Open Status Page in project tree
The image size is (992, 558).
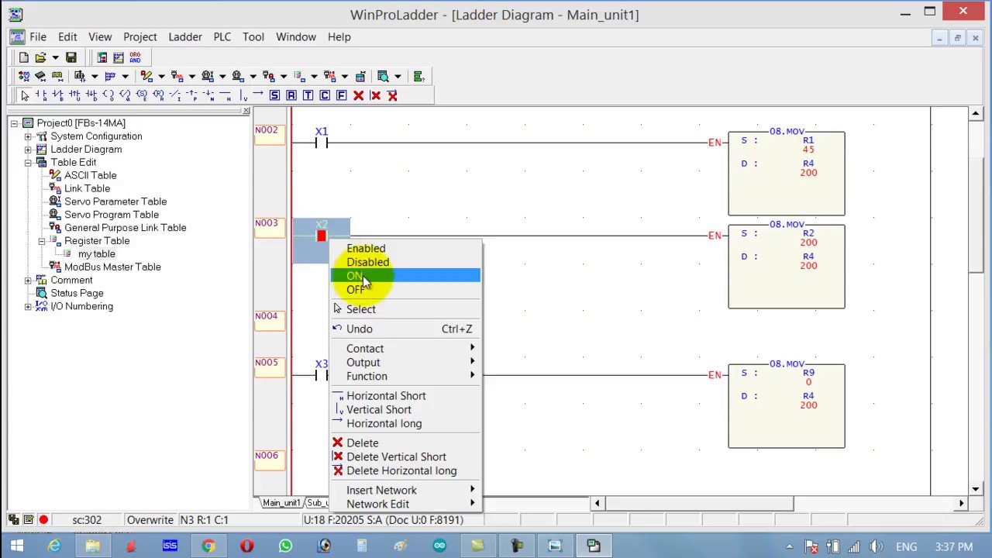(77, 294)
